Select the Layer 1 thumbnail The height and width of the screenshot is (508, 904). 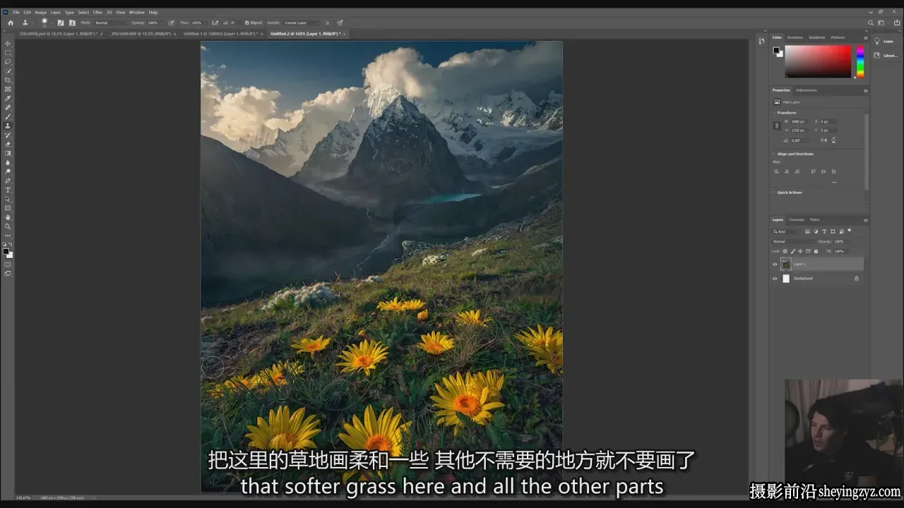coord(785,264)
